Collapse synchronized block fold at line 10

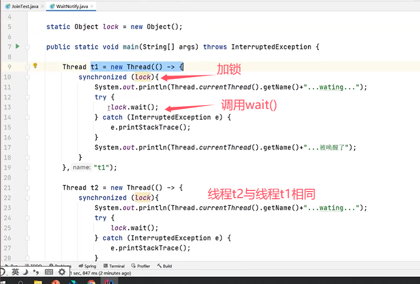click(27, 77)
